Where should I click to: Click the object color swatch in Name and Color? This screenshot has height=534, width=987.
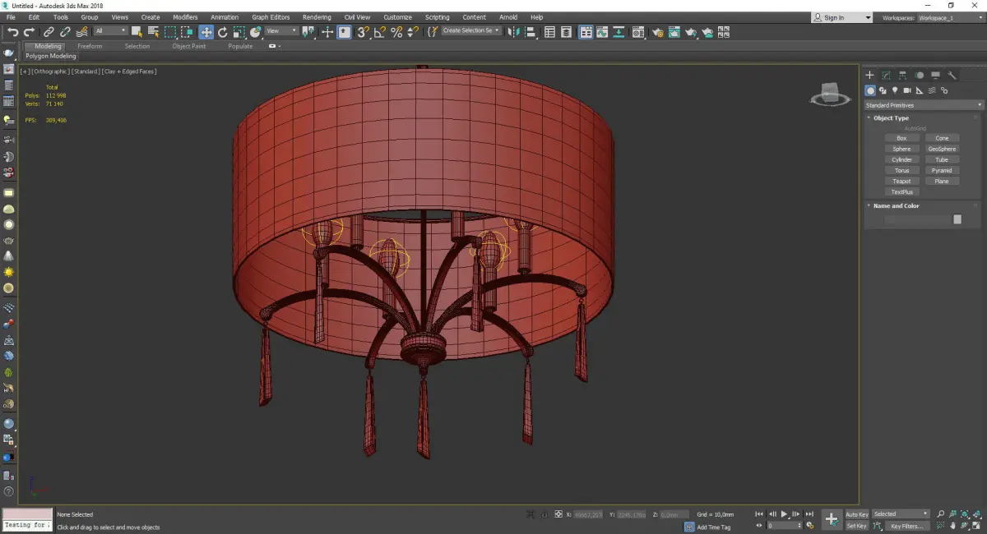point(957,219)
